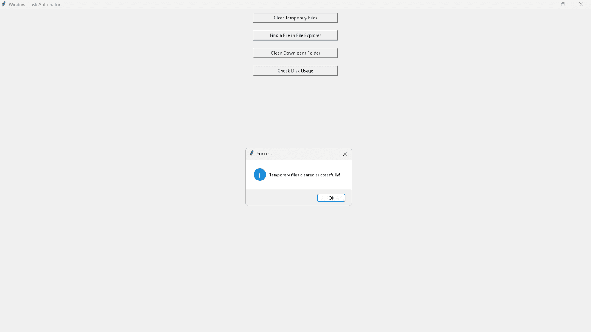Open Find a File in File Explorer

[295, 35]
